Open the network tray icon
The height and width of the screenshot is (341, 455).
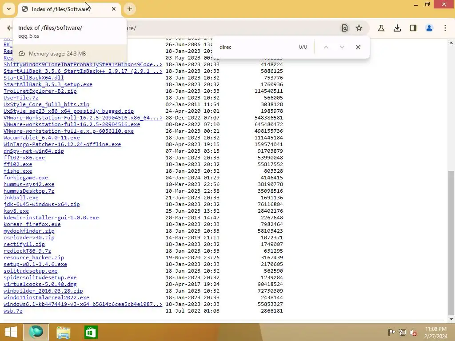coord(402,333)
